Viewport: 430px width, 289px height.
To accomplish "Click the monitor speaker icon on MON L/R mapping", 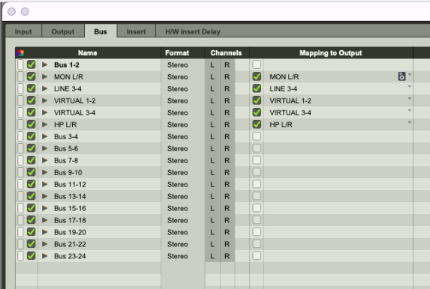I will [401, 76].
